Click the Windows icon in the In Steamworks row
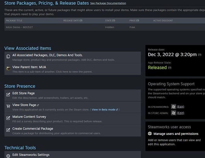The image size is (205, 158). pos(174,107)
